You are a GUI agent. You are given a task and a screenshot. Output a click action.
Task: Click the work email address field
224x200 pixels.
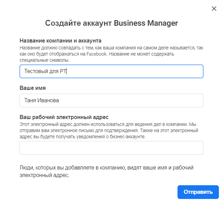[111, 148]
